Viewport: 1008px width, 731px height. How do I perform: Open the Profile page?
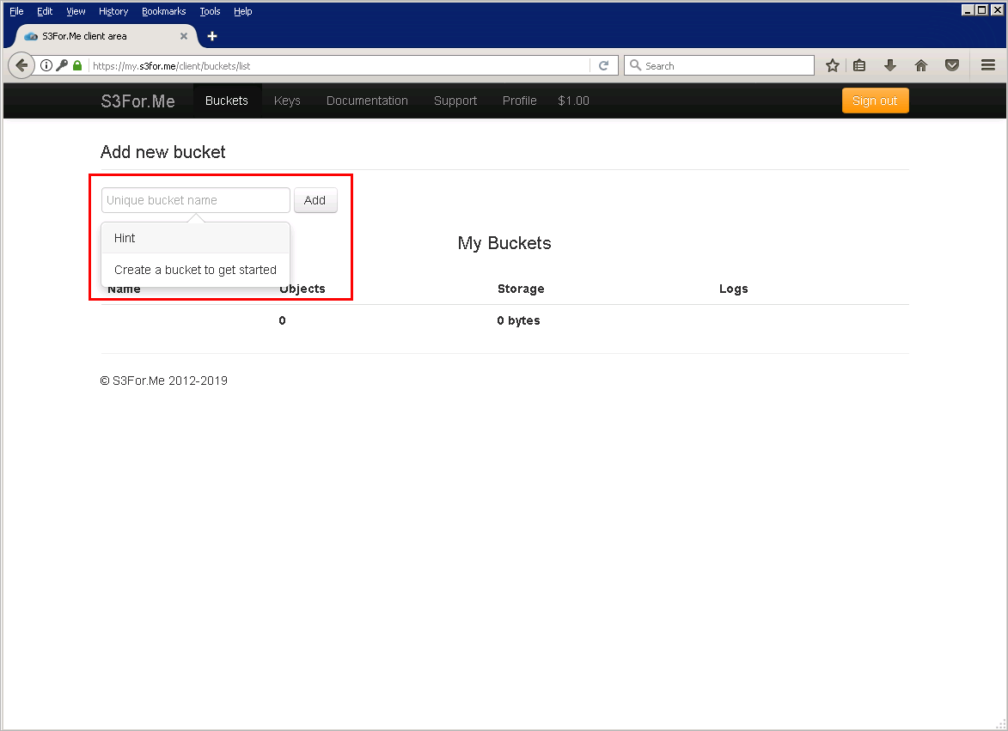coord(519,101)
